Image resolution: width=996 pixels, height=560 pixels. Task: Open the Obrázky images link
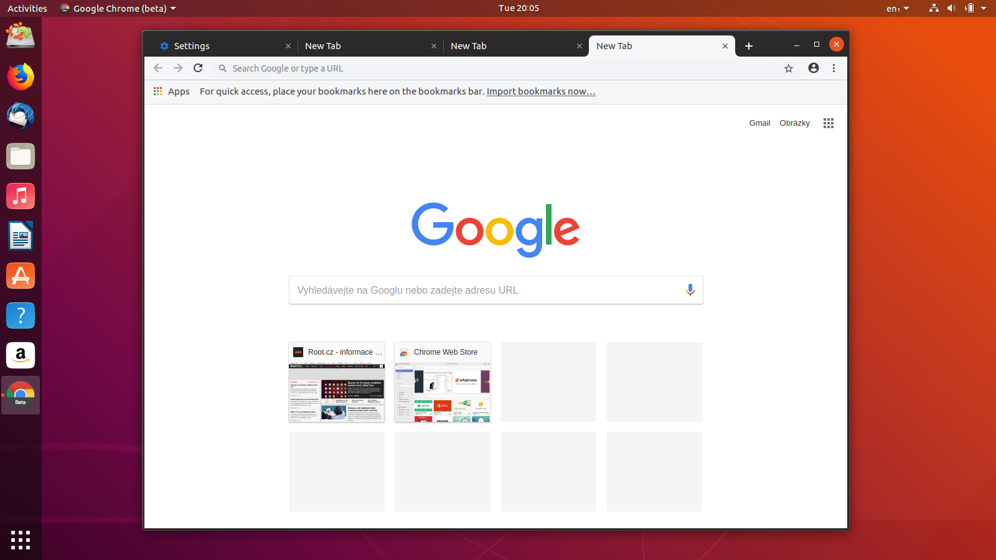pyautogui.click(x=795, y=123)
